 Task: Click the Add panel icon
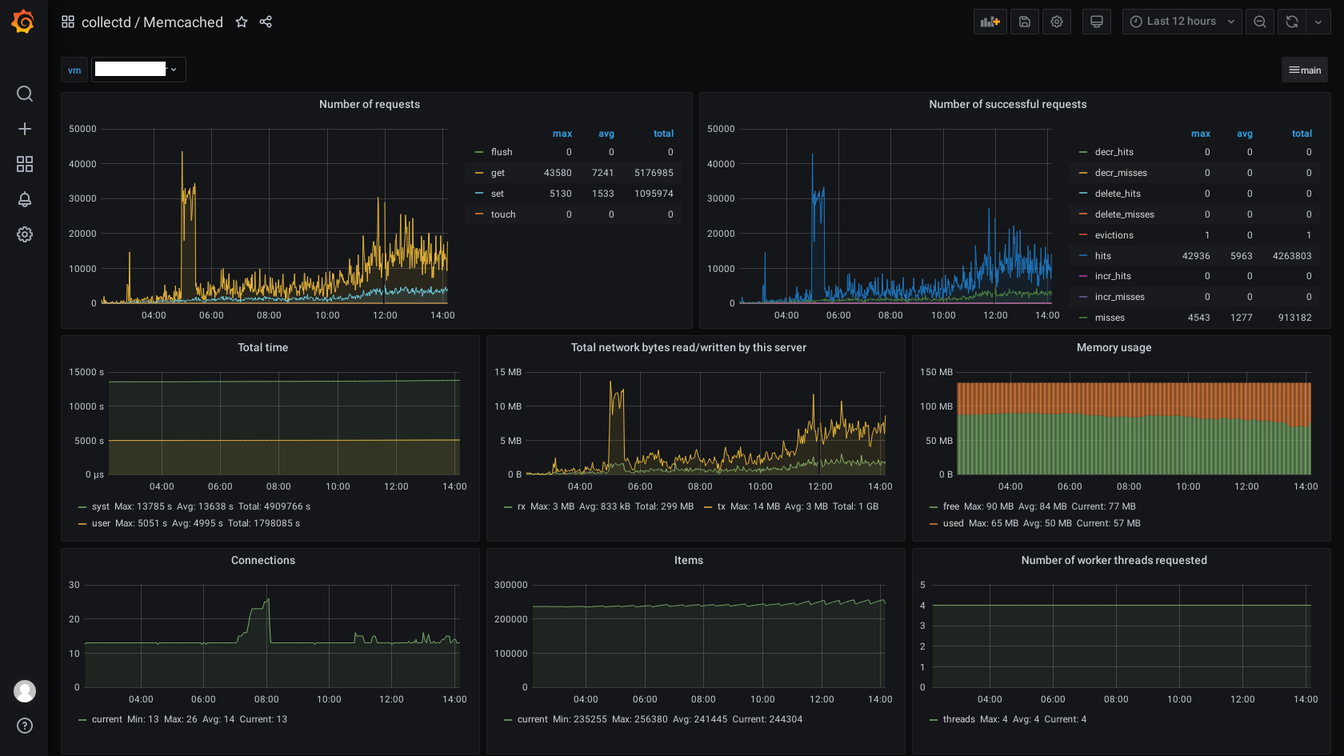pos(990,22)
